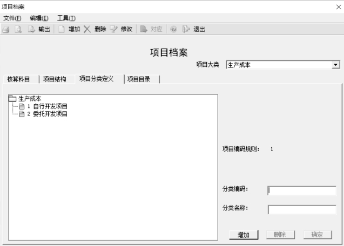
Task: Click the 输出 export icon
Action: click(x=31, y=29)
